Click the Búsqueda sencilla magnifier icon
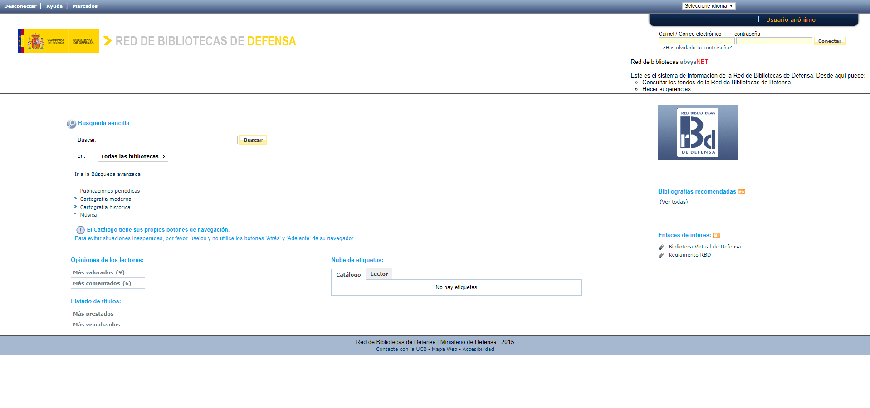The height and width of the screenshot is (408, 870). tap(71, 124)
